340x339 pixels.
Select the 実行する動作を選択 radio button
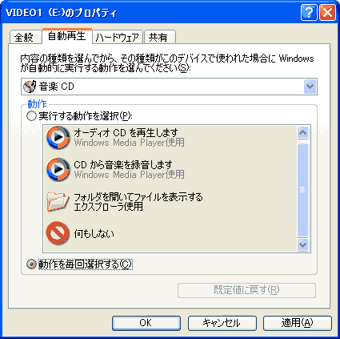click(x=31, y=116)
